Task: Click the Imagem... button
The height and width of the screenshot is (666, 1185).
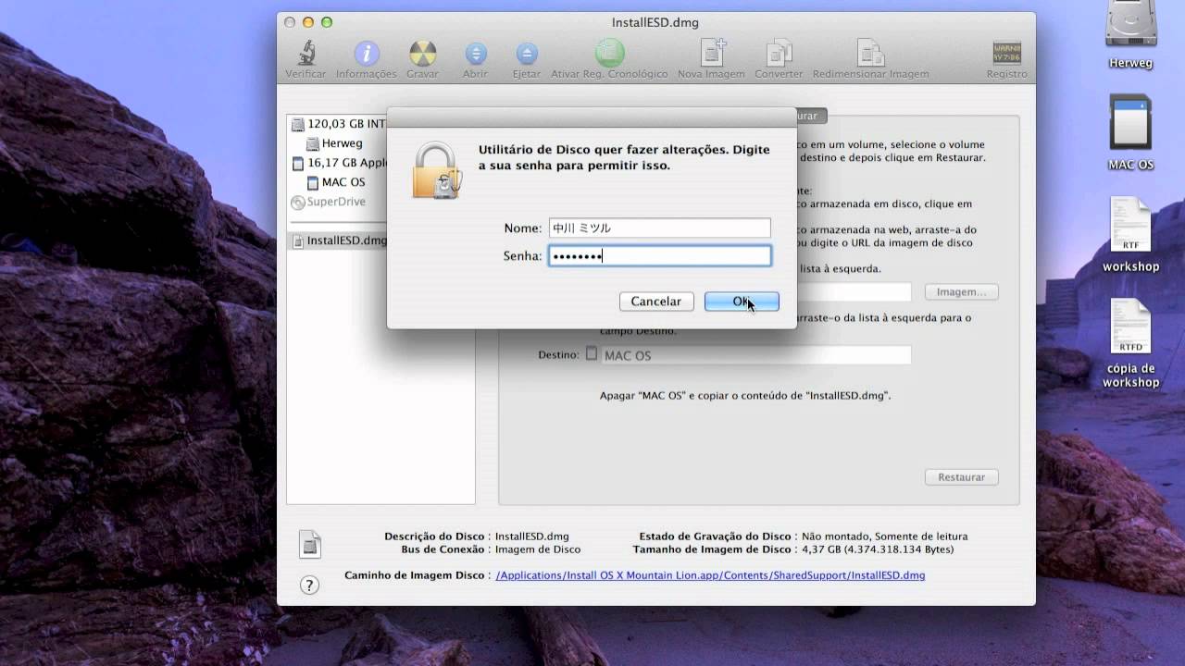Action: (x=961, y=292)
